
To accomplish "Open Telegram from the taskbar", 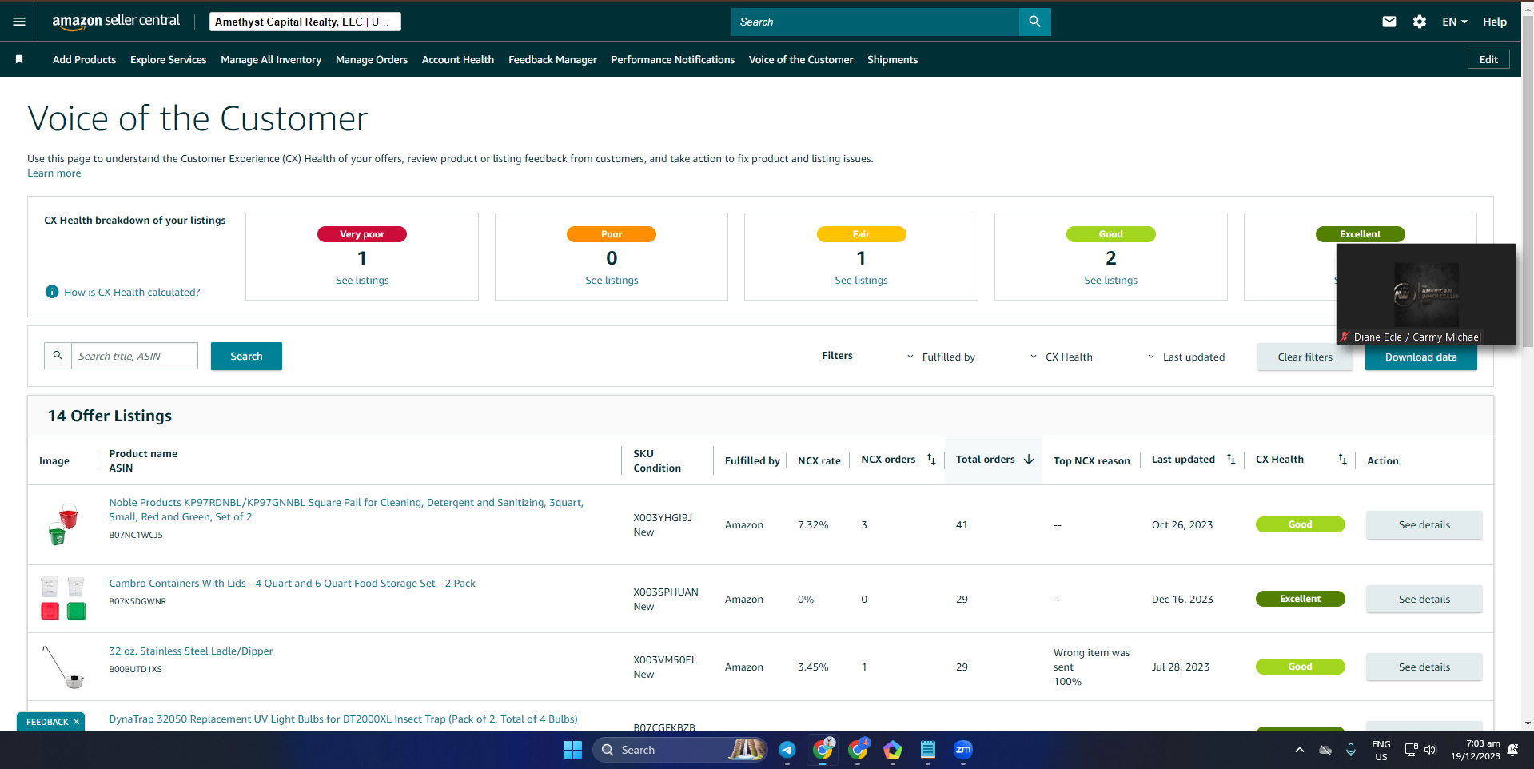I will 787,750.
